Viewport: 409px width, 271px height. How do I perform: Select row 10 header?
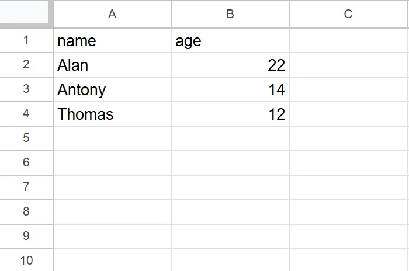(26, 260)
